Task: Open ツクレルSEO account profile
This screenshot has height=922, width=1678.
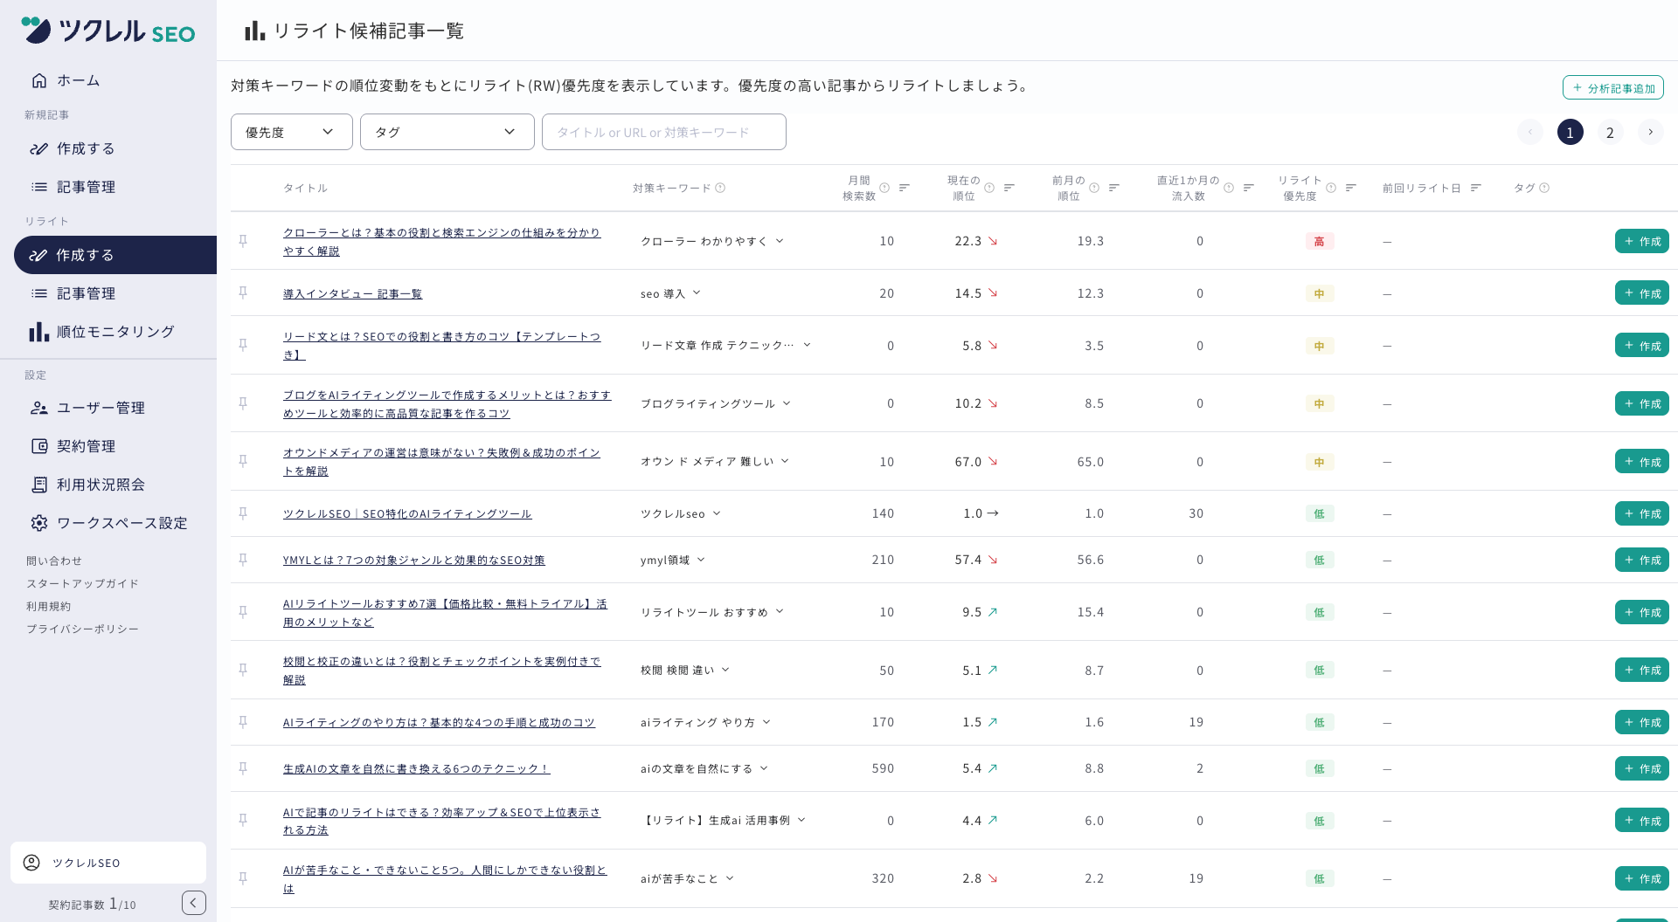Action: coord(108,863)
